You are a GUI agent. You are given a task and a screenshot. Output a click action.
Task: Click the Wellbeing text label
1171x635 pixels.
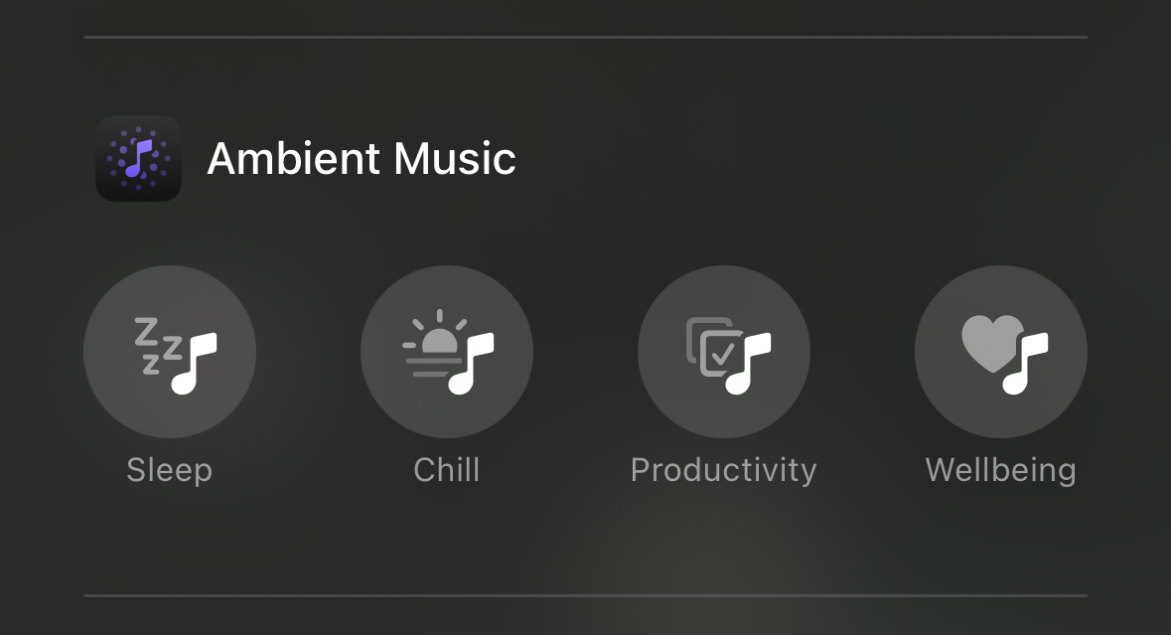1001,471
